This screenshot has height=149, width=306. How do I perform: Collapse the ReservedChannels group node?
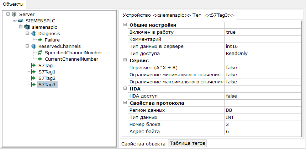pyautogui.click(x=27, y=46)
